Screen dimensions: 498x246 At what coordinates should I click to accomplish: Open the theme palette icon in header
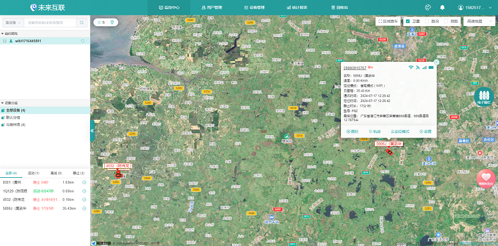click(x=428, y=8)
